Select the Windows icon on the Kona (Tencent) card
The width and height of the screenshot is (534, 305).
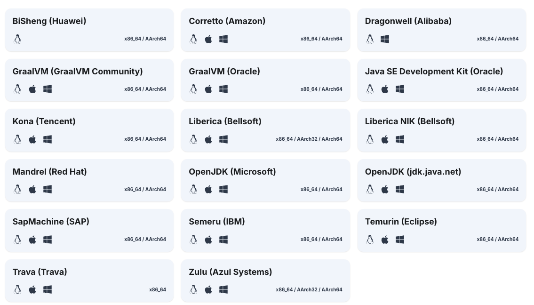48,139
